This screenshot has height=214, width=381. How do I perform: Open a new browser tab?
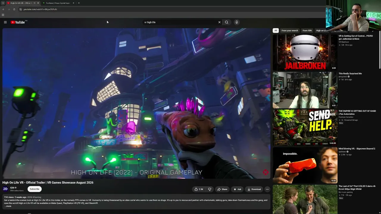coord(79,3)
